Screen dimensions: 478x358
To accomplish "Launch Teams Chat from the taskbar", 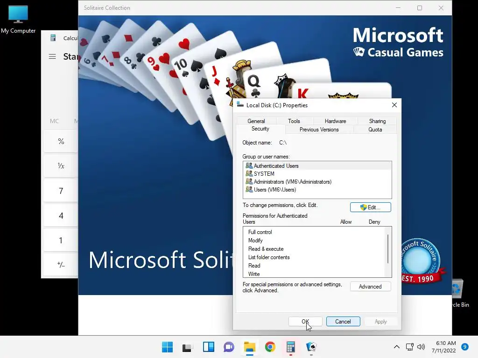I will 229,347.
